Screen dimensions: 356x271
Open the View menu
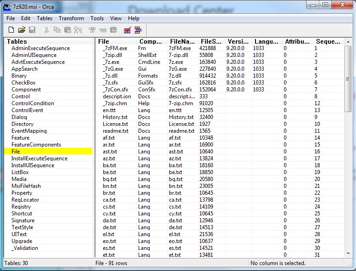point(116,18)
